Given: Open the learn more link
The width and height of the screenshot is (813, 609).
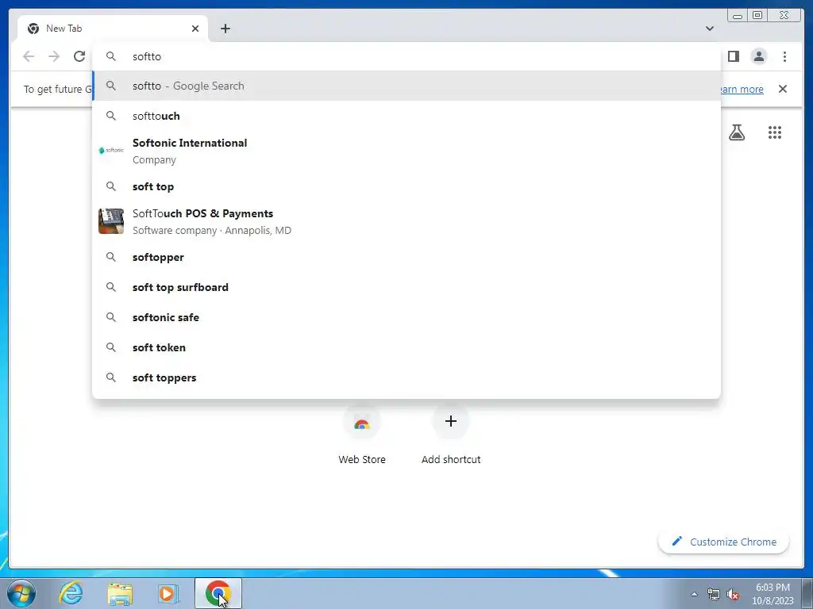Looking at the screenshot, I should 742,89.
